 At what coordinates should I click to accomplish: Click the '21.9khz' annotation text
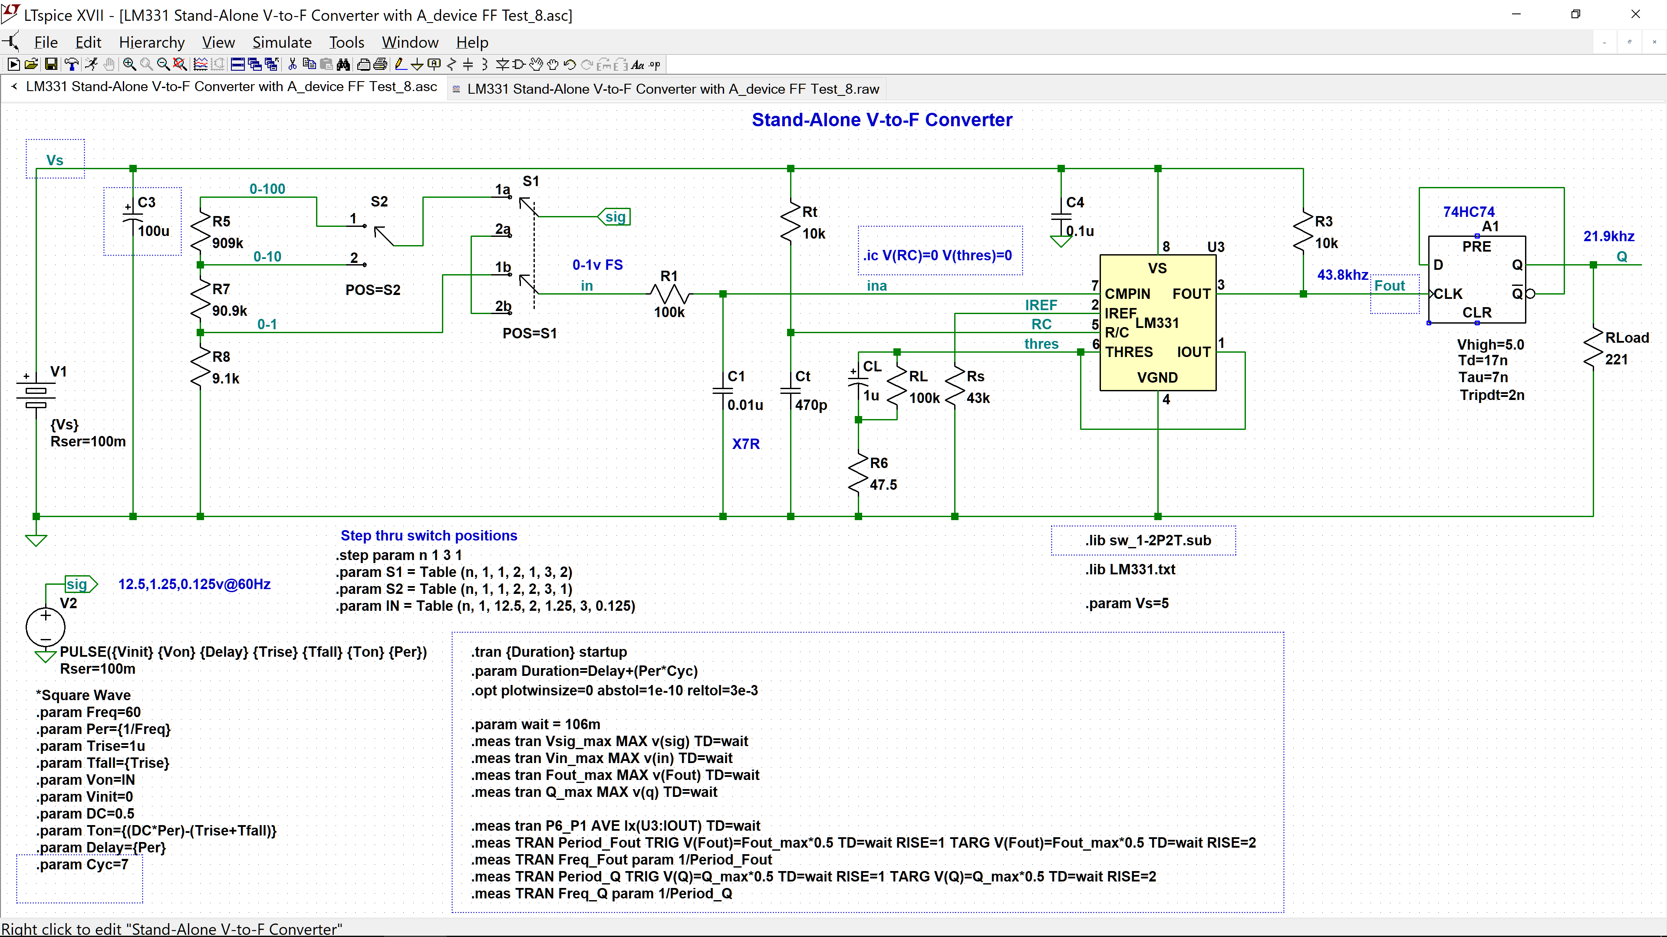click(1609, 236)
